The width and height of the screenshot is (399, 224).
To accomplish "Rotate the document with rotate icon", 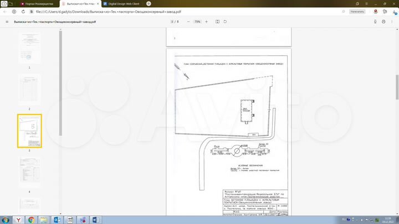I will [x=225, y=22].
